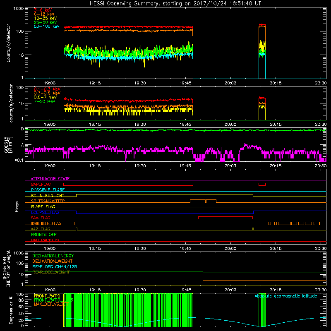Image resolution: width=331 pixels, height=331 pixels.
Task: Click the 50-100 keV legend label
Action: pyautogui.click(x=47, y=26)
